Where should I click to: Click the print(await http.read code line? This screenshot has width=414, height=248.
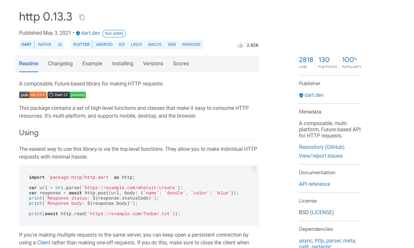(104, 214)
